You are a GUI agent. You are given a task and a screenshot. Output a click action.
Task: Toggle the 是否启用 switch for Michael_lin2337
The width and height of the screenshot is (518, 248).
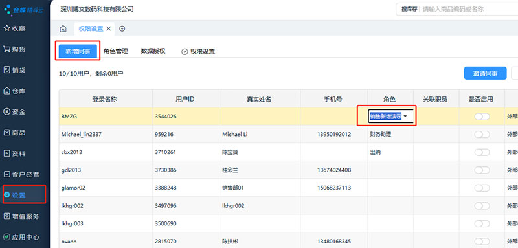482,135
